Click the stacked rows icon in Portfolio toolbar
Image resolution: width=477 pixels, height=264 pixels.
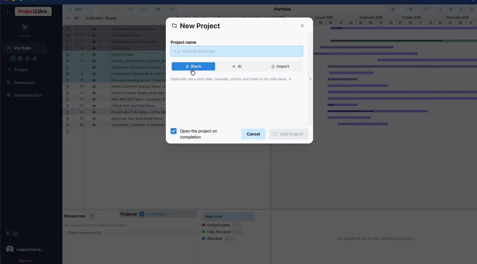point(393,9)
